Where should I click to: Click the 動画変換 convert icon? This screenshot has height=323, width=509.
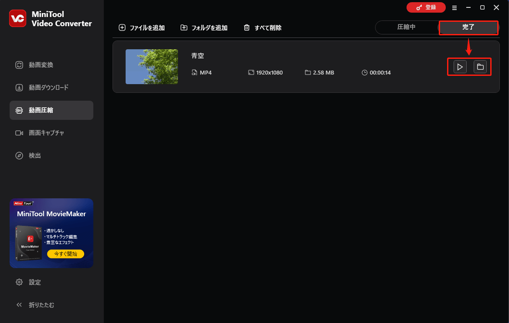[19, 65]
